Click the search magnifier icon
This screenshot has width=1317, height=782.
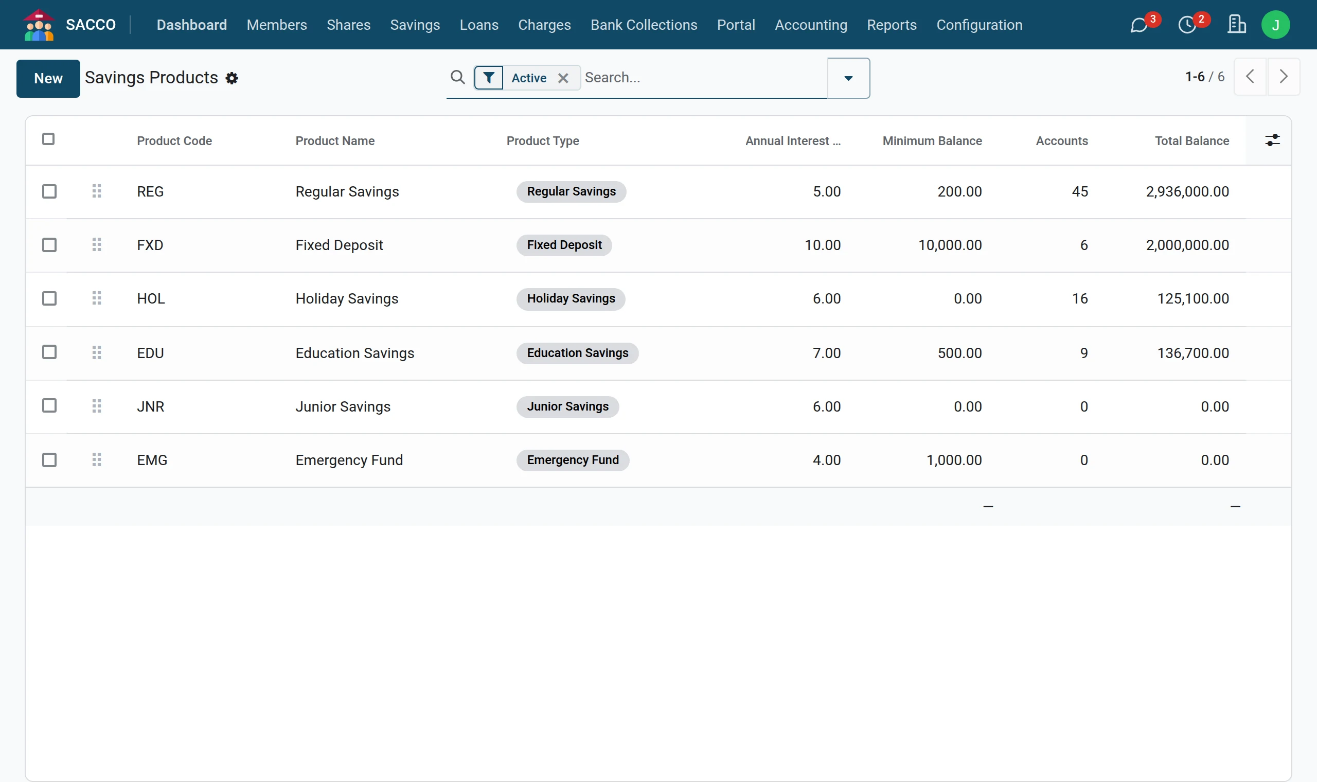point(458,78)
